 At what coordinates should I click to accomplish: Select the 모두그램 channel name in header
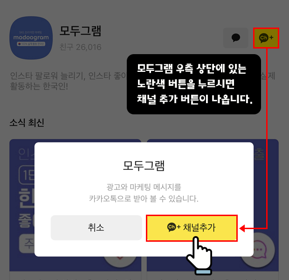point(81,31)
